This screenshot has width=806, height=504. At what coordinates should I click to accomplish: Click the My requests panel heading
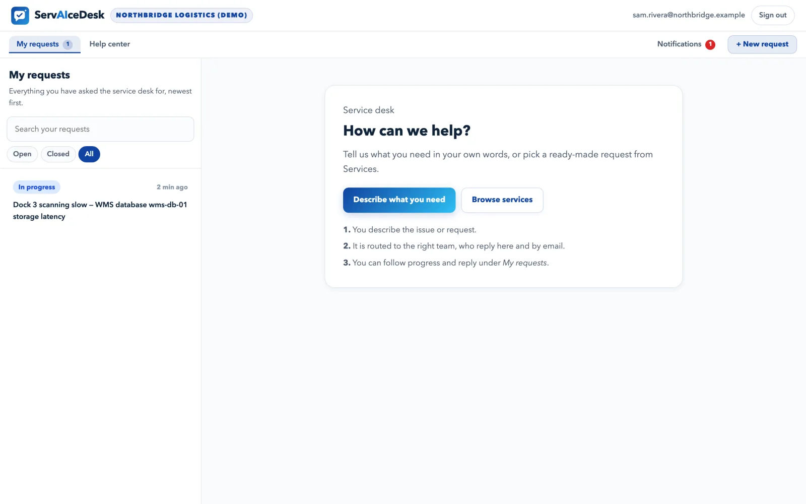[39, 75]
